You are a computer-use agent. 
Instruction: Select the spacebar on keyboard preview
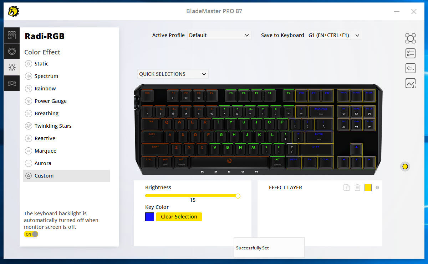(229, 162)
